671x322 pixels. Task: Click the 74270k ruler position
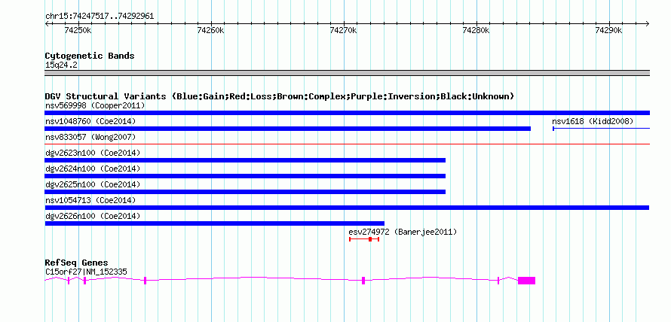coord(343,30)
